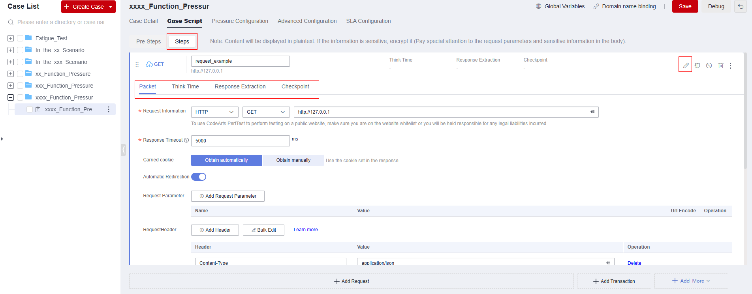Open the Learn more link
The width and height of the screenshot is (752, 294).
pyautogui.click(x=306, y=230)
